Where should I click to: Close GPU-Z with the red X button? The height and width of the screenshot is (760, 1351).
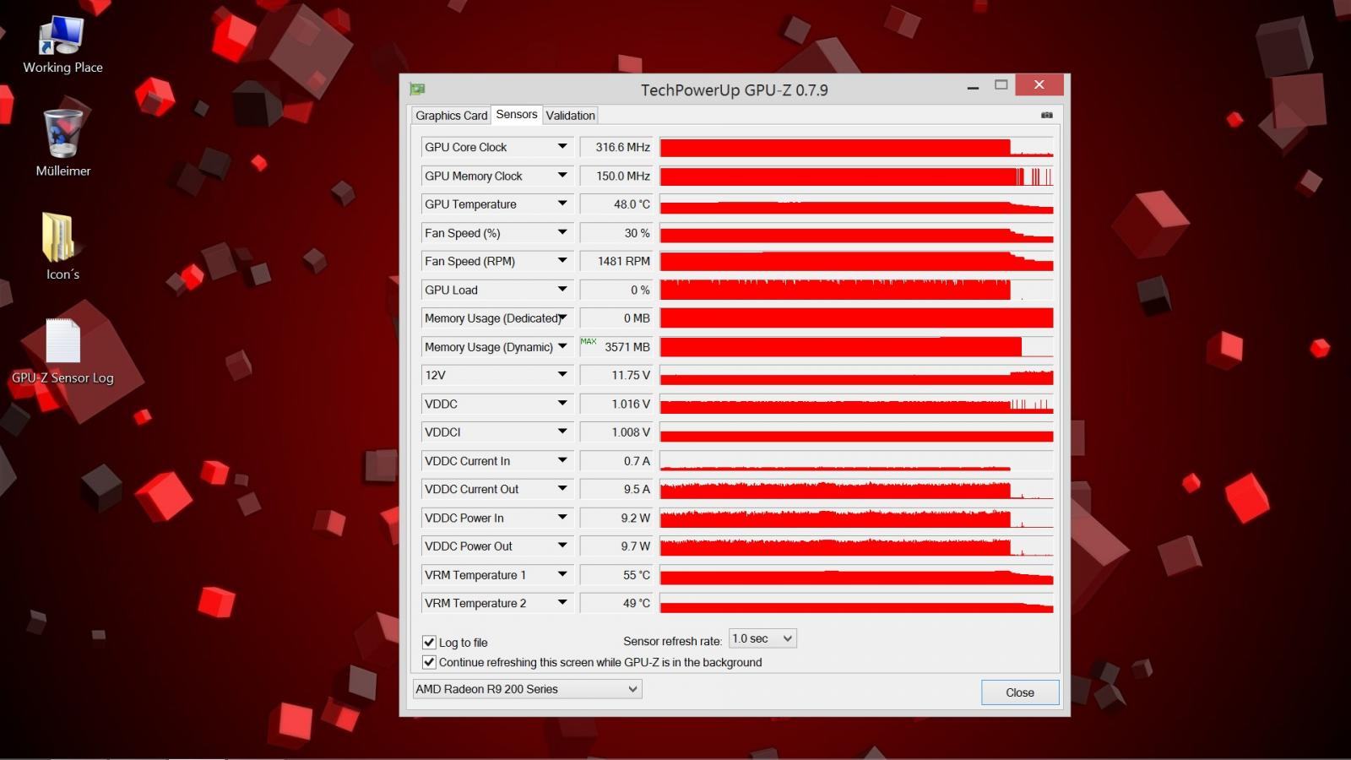click(1039, 84)
